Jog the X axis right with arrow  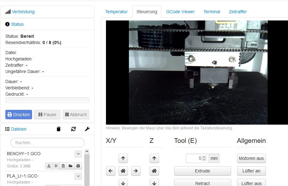(136, 171)
